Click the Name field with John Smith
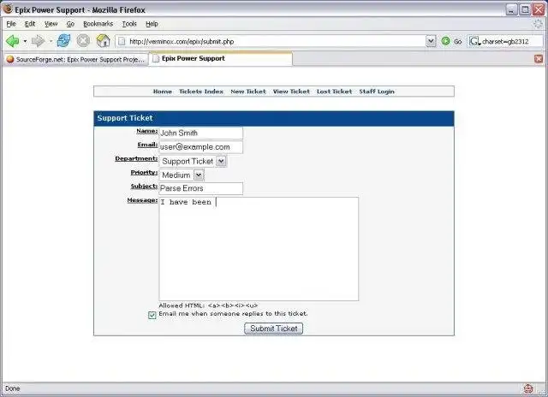Viewport: 548px width, 397px height. pos(200,133)
